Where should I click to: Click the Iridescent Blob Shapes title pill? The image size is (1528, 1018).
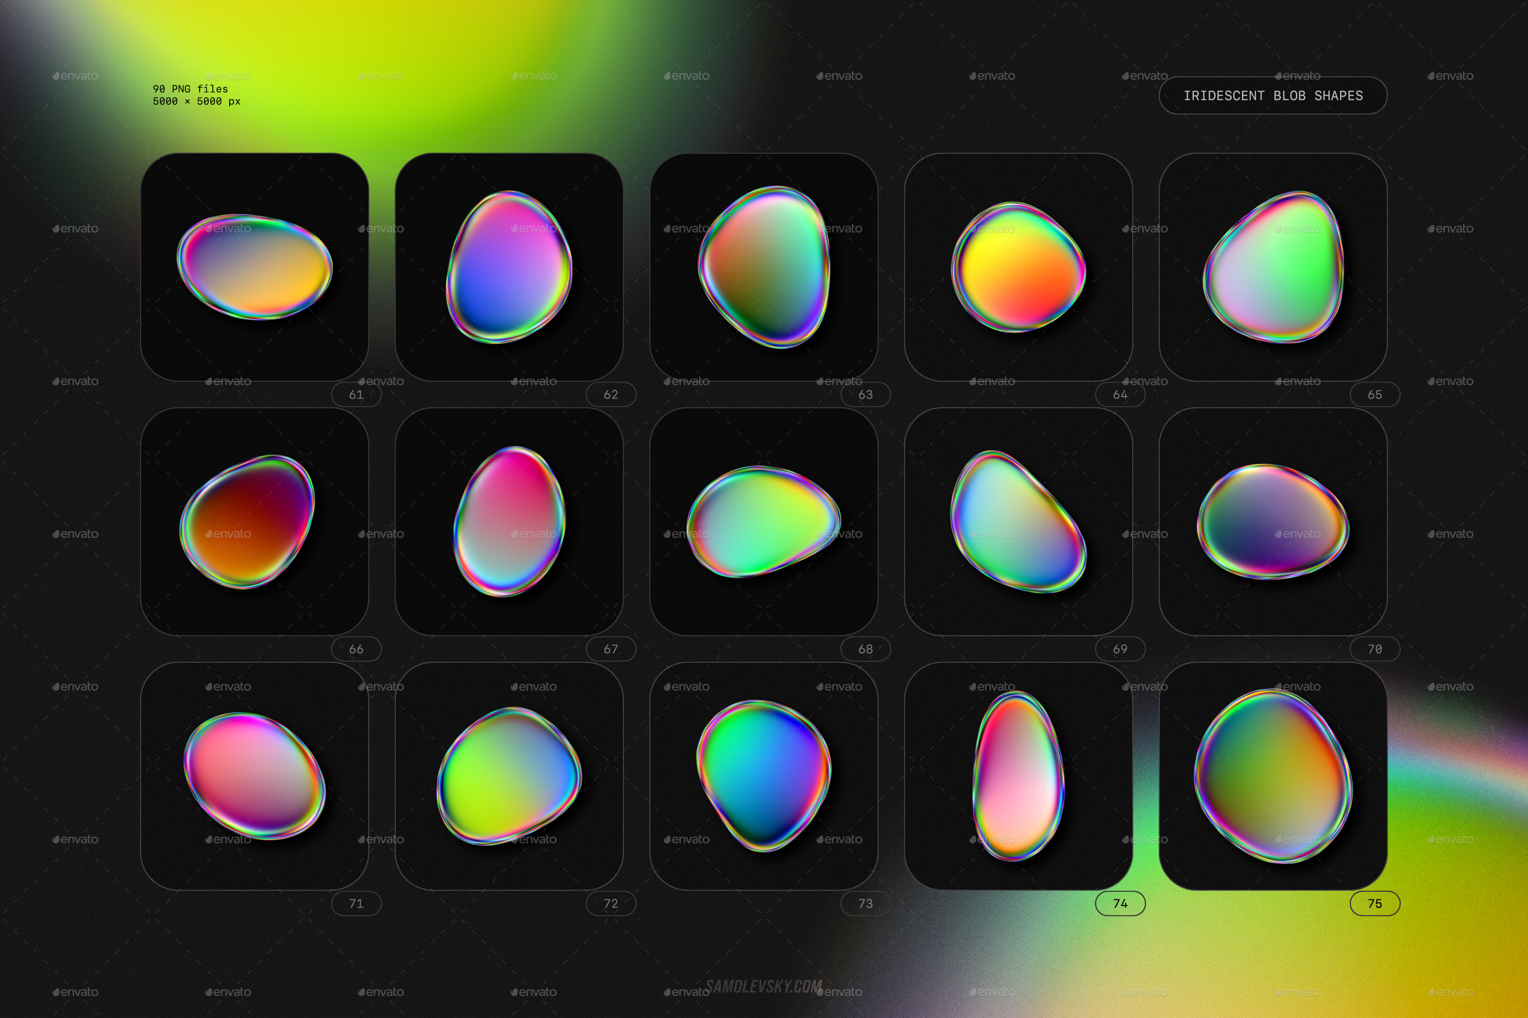[x=1273, y=96]
